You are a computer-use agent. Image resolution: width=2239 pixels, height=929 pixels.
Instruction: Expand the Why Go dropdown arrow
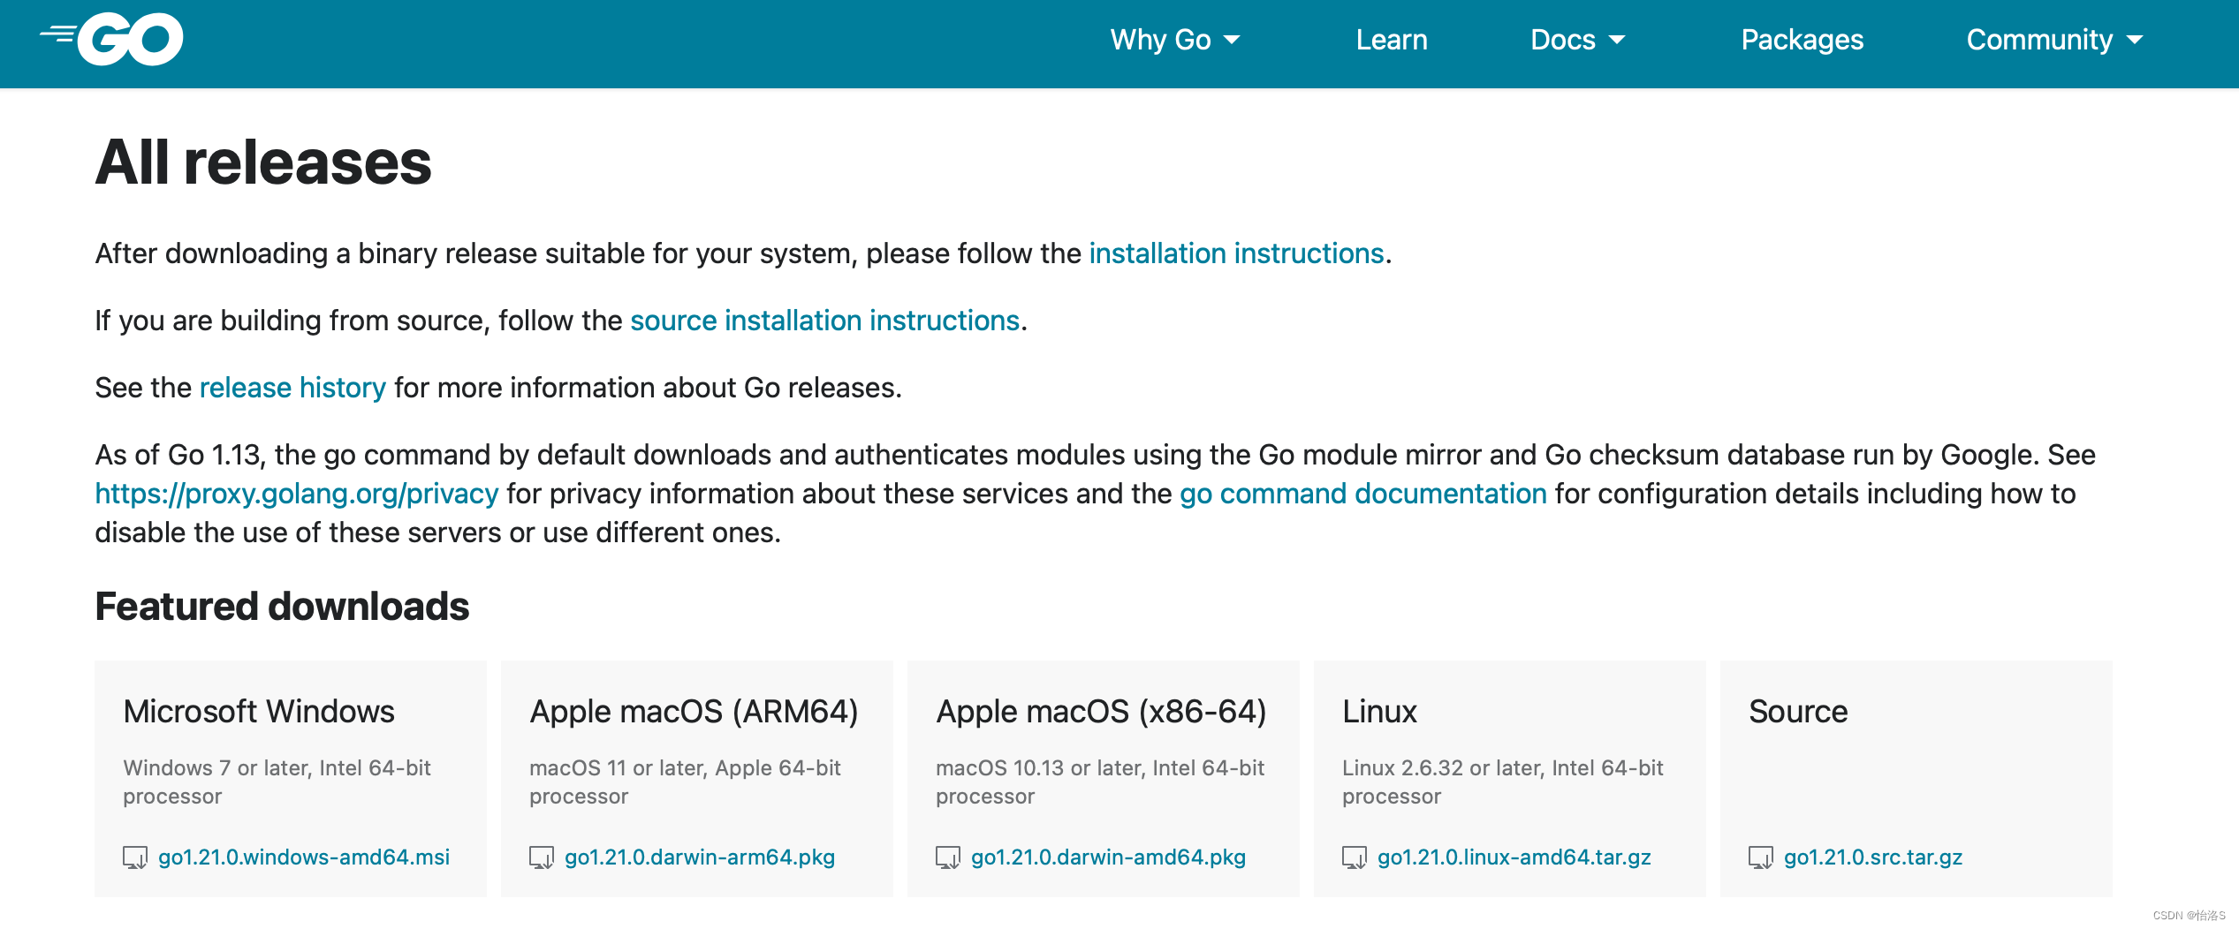point(1232,40)
